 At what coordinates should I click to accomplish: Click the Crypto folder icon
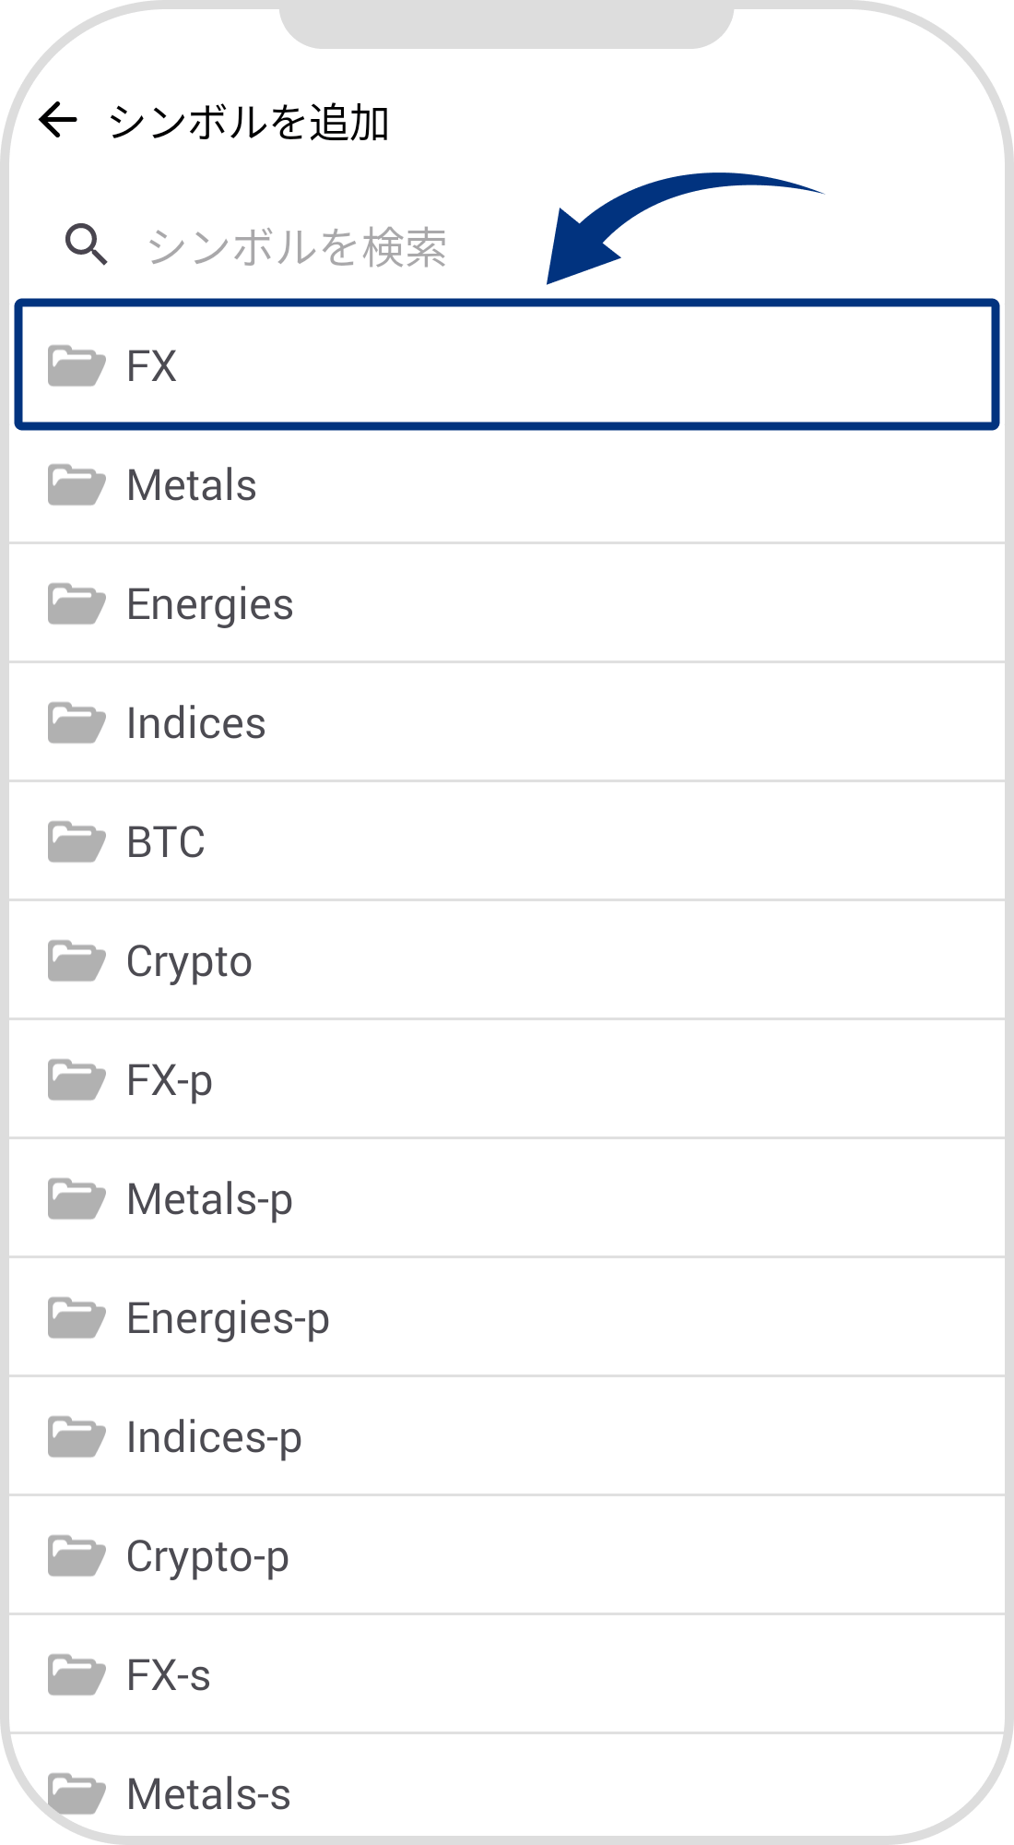tap(77, 960)
